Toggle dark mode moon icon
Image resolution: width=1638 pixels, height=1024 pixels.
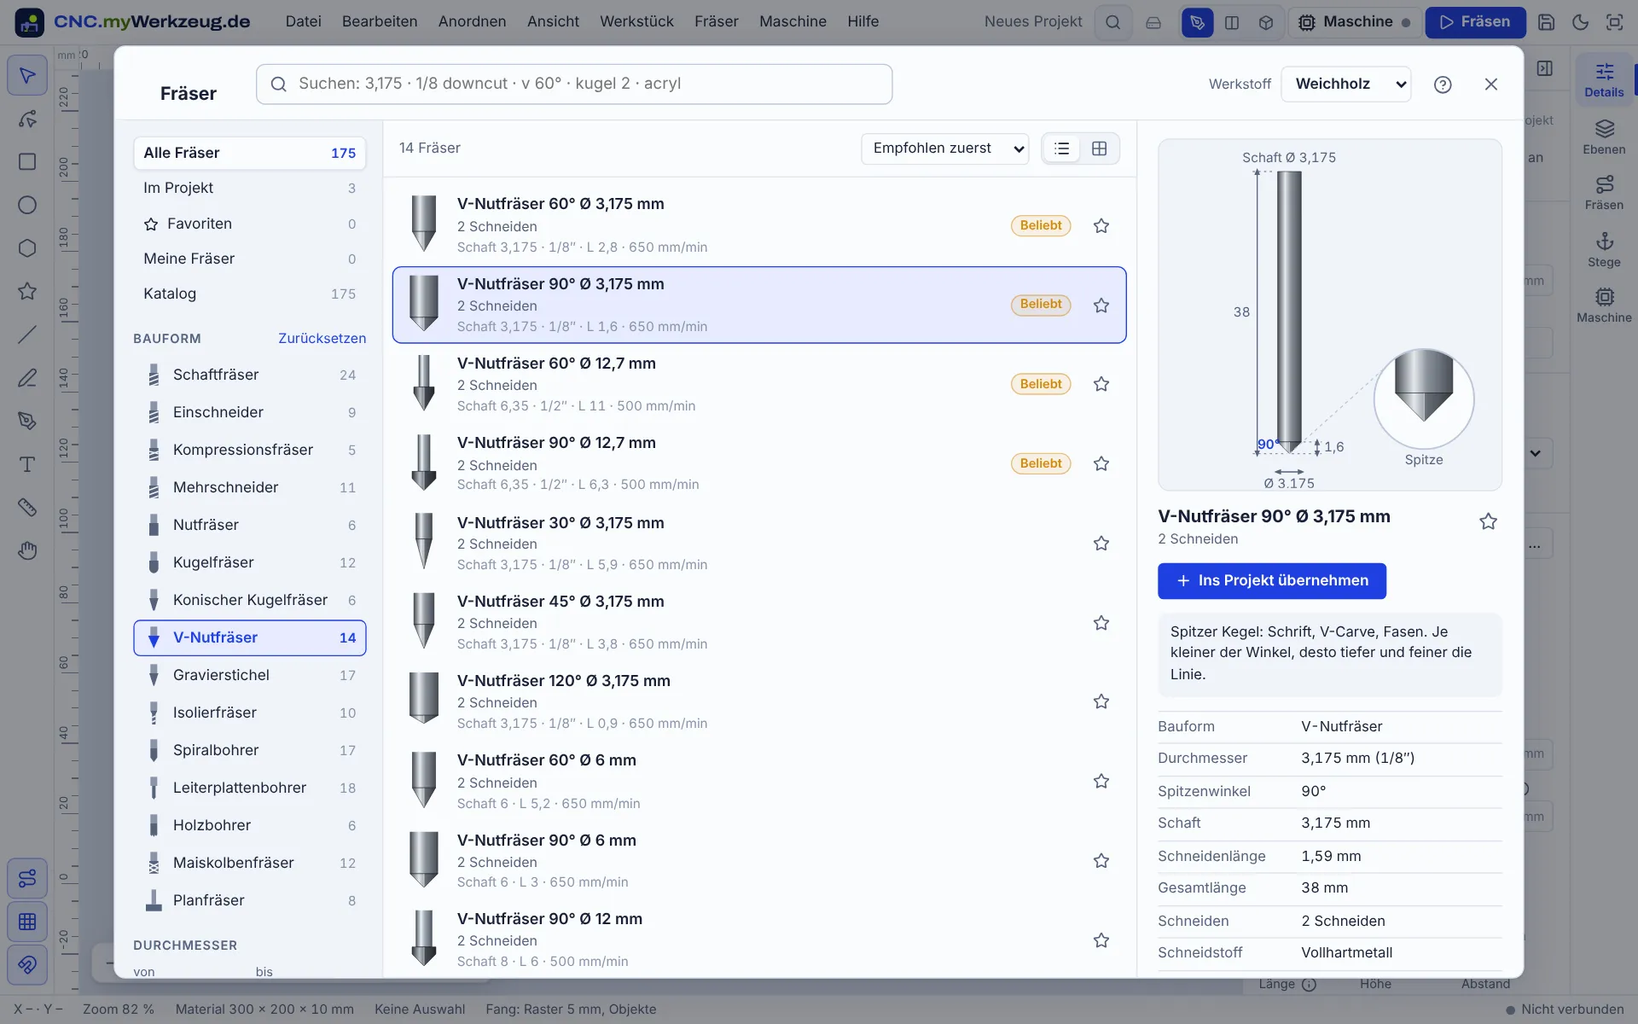tap(1580, 22)
